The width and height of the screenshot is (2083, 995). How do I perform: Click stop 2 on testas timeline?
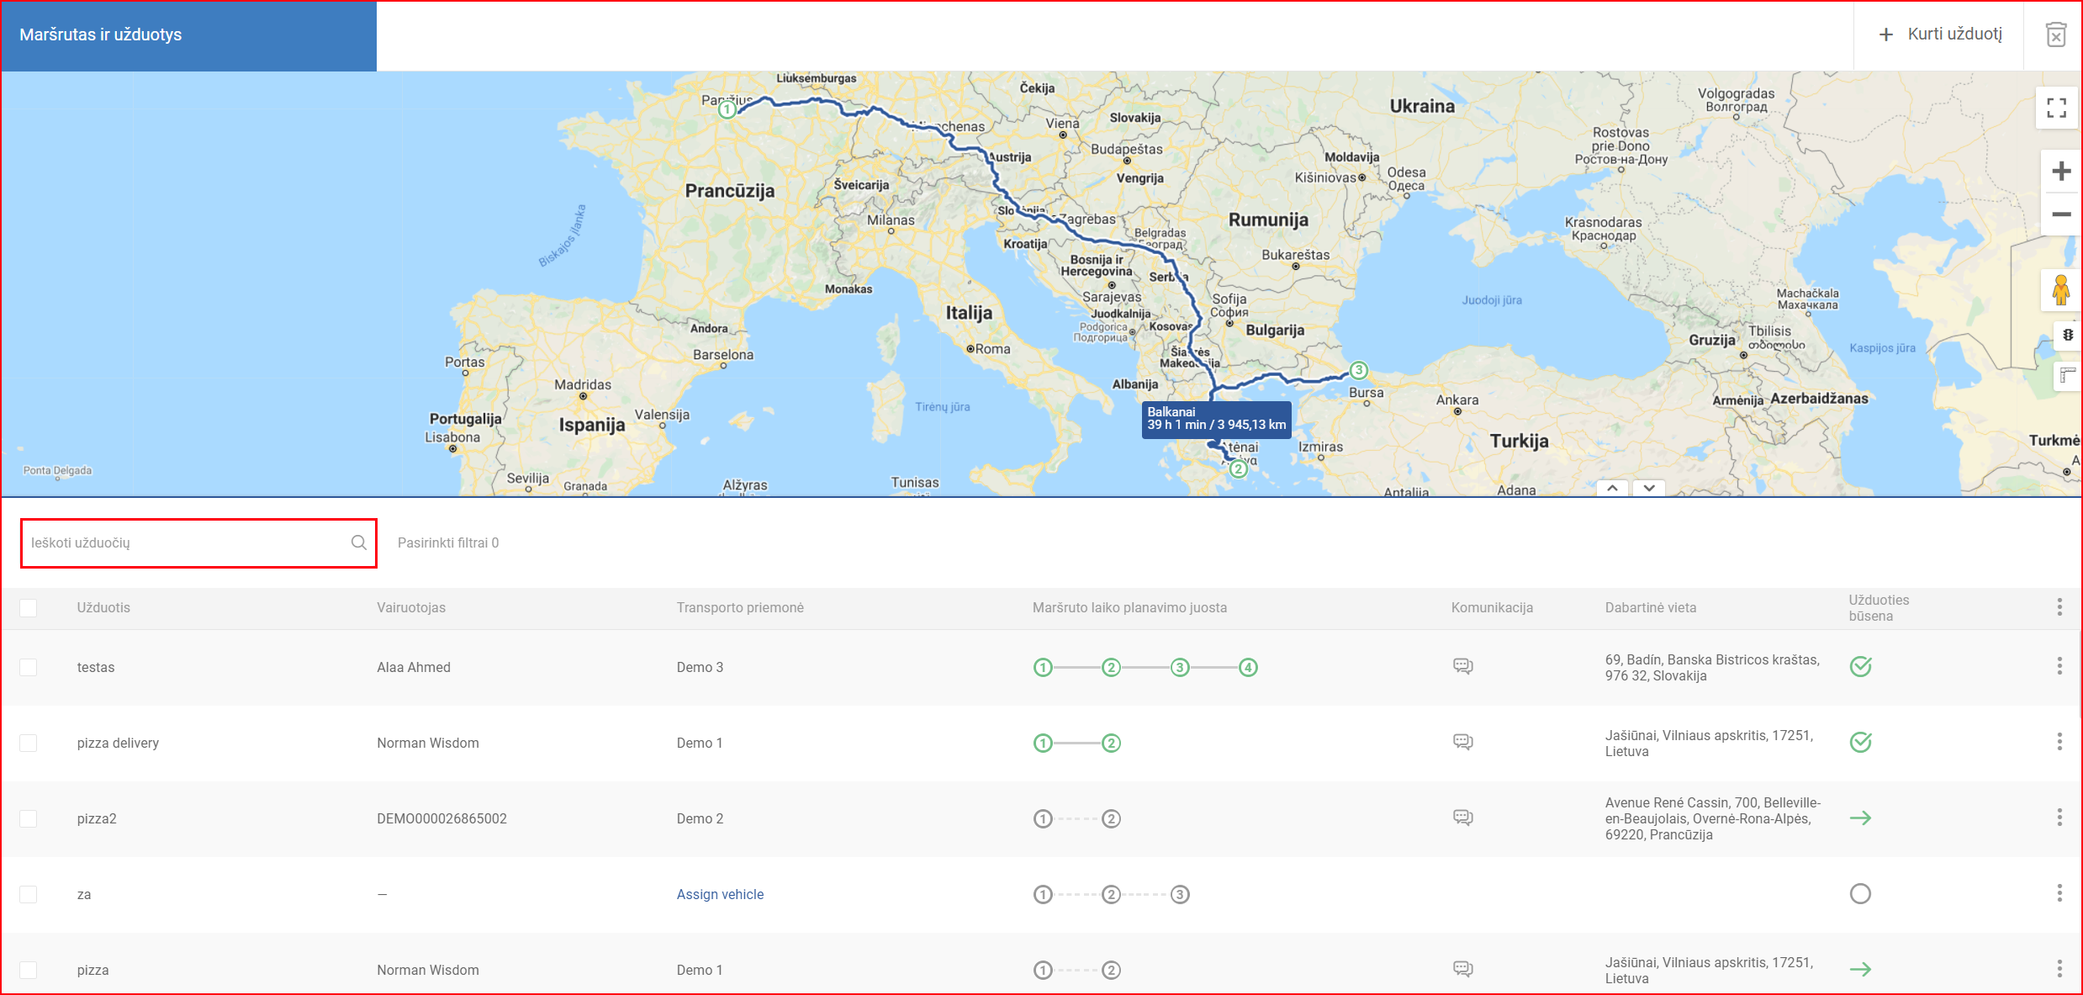pos(1111,668)
